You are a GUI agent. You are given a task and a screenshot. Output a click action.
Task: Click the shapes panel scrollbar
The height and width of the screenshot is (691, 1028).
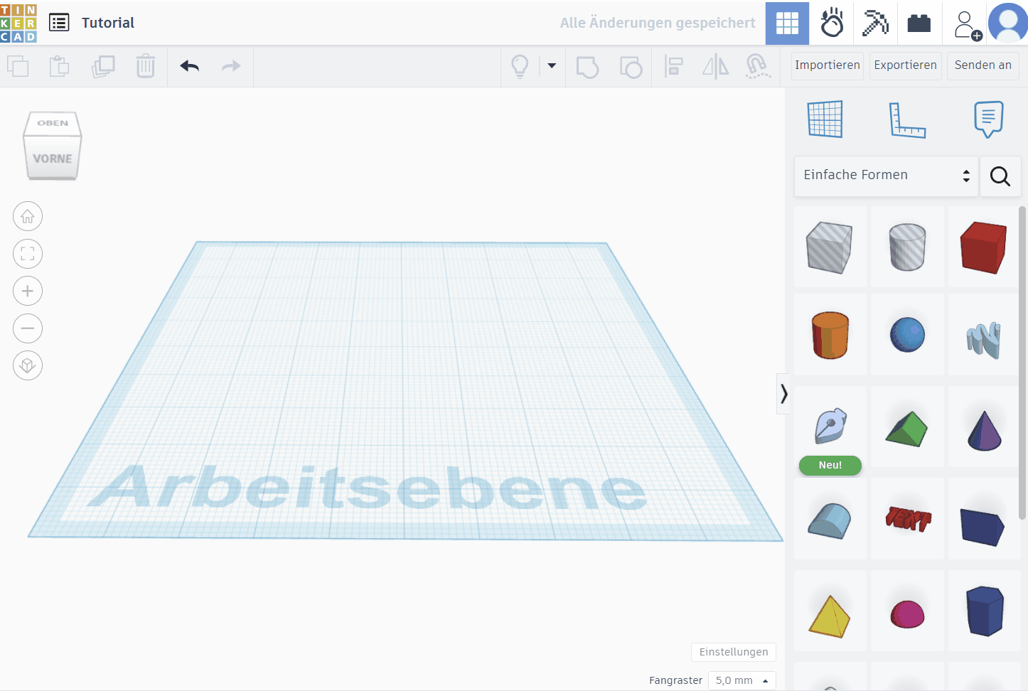click(x=1023, y=363)
